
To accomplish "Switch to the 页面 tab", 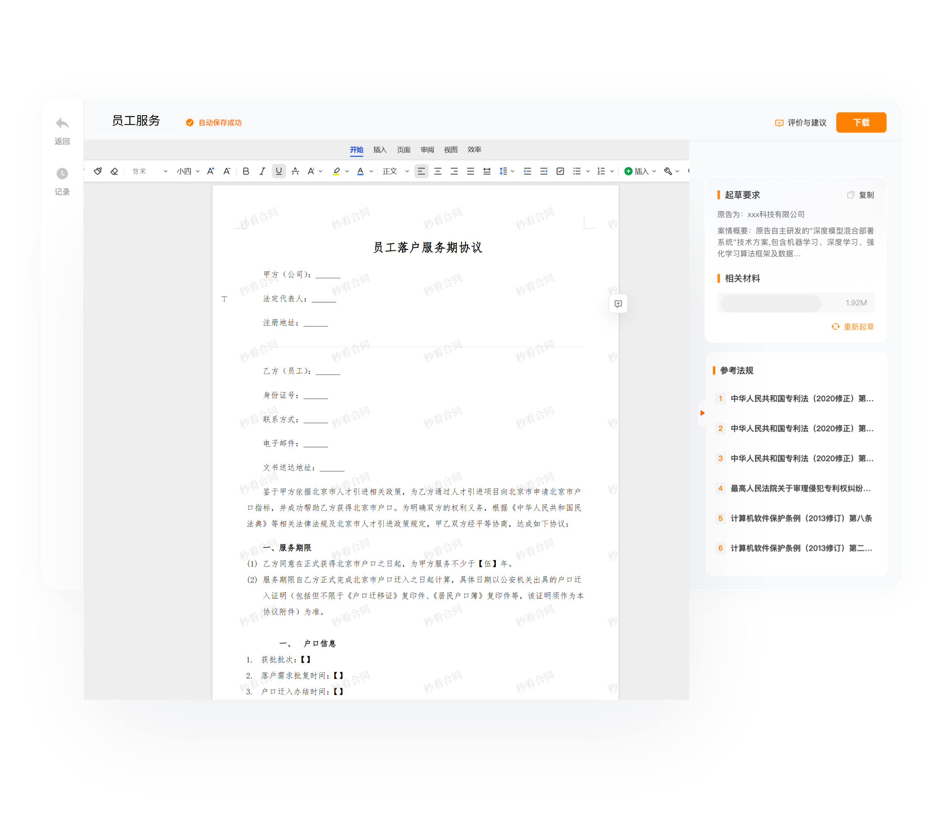I will click(403, 150).
